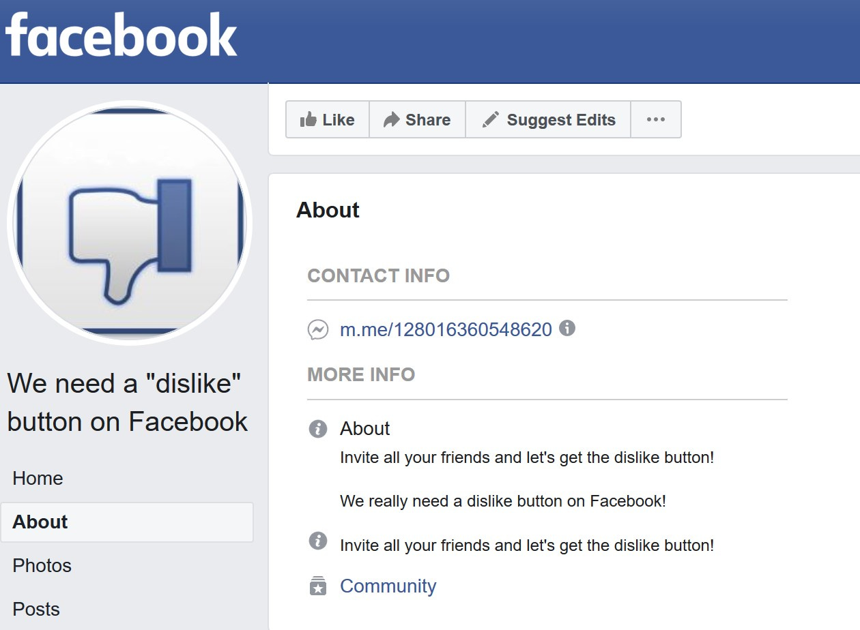Open the Community link

point(388,586)
